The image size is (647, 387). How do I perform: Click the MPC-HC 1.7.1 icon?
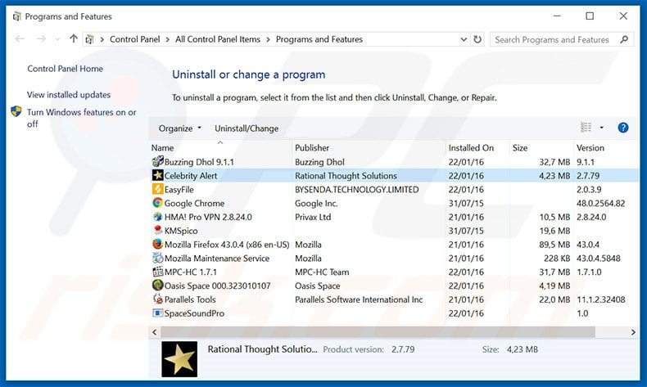tap(157, 272)
